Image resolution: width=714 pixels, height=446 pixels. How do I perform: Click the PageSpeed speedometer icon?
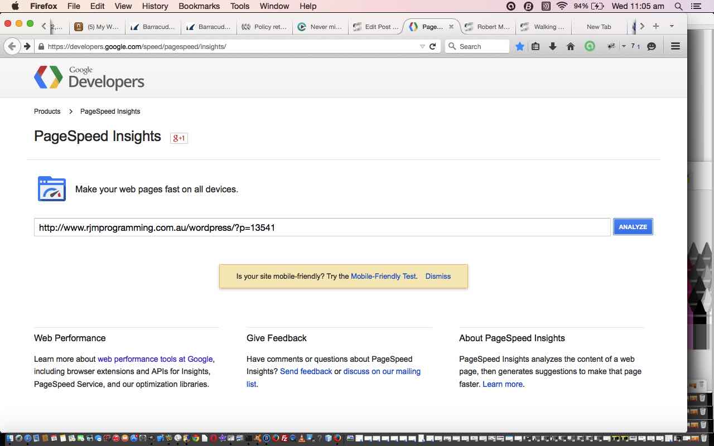(52, 189)
